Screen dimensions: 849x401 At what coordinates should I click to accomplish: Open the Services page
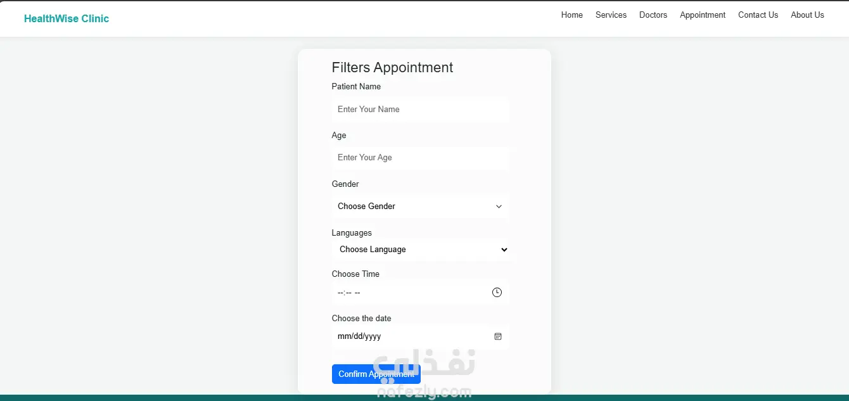(x=611, y=15)
